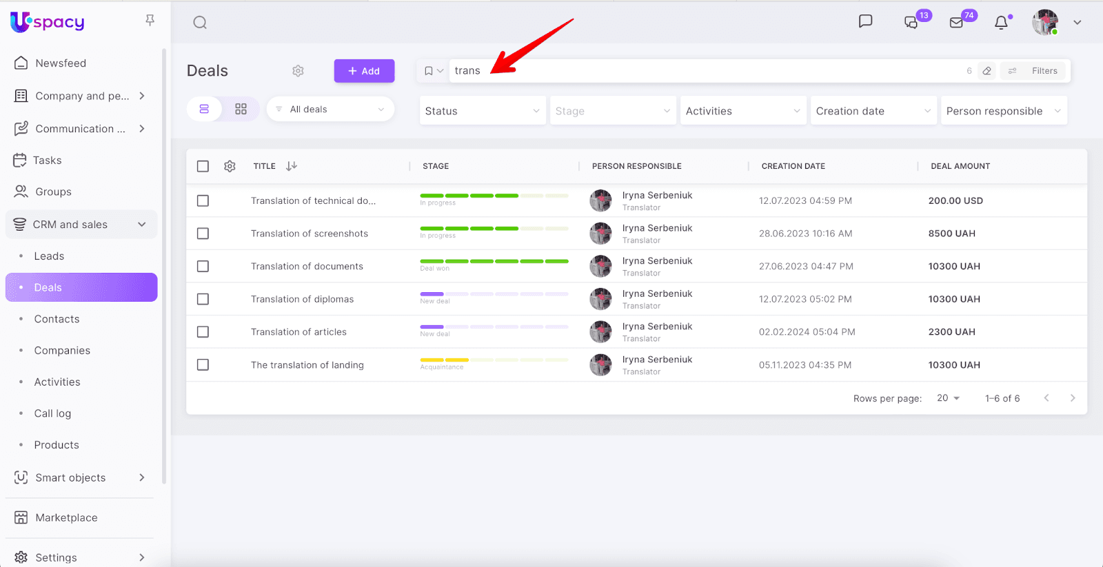Go to Leads in sidebar
The height and width of the screenshot is (567, 1103).
point(49,256)
